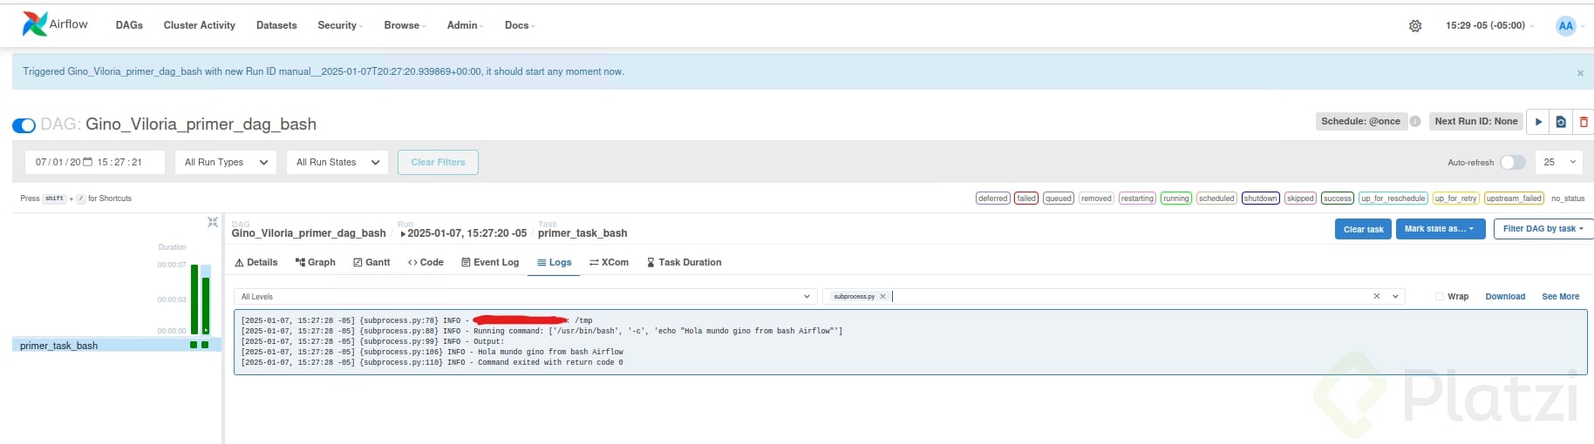Click the Clear Filters button
Viewport: 1594px width, 444px height.
[x=438, y=162]
